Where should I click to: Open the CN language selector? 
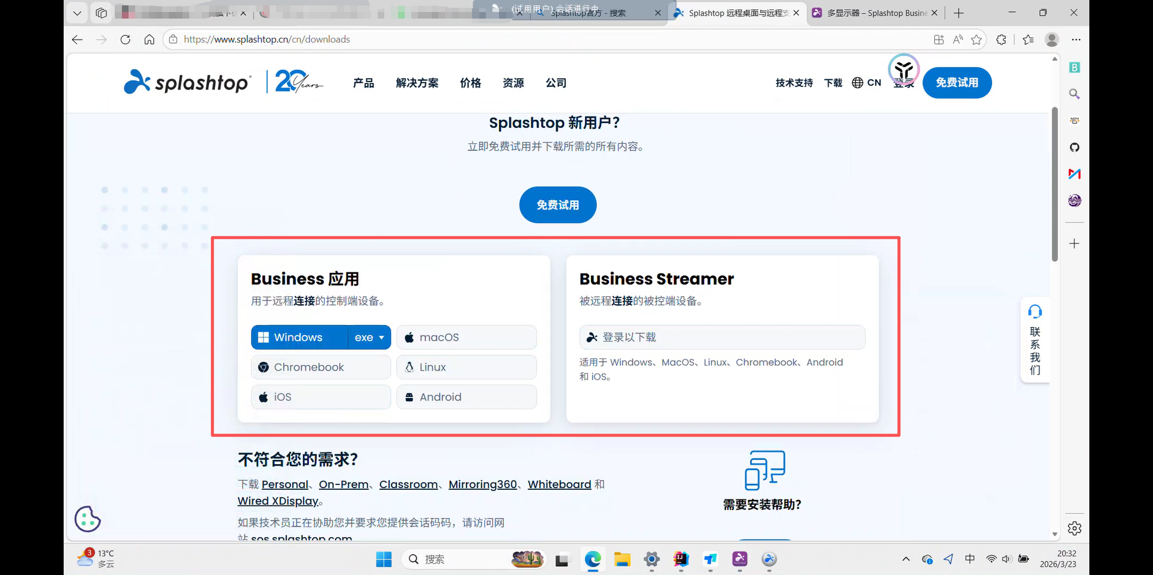[x=867, y=83]
